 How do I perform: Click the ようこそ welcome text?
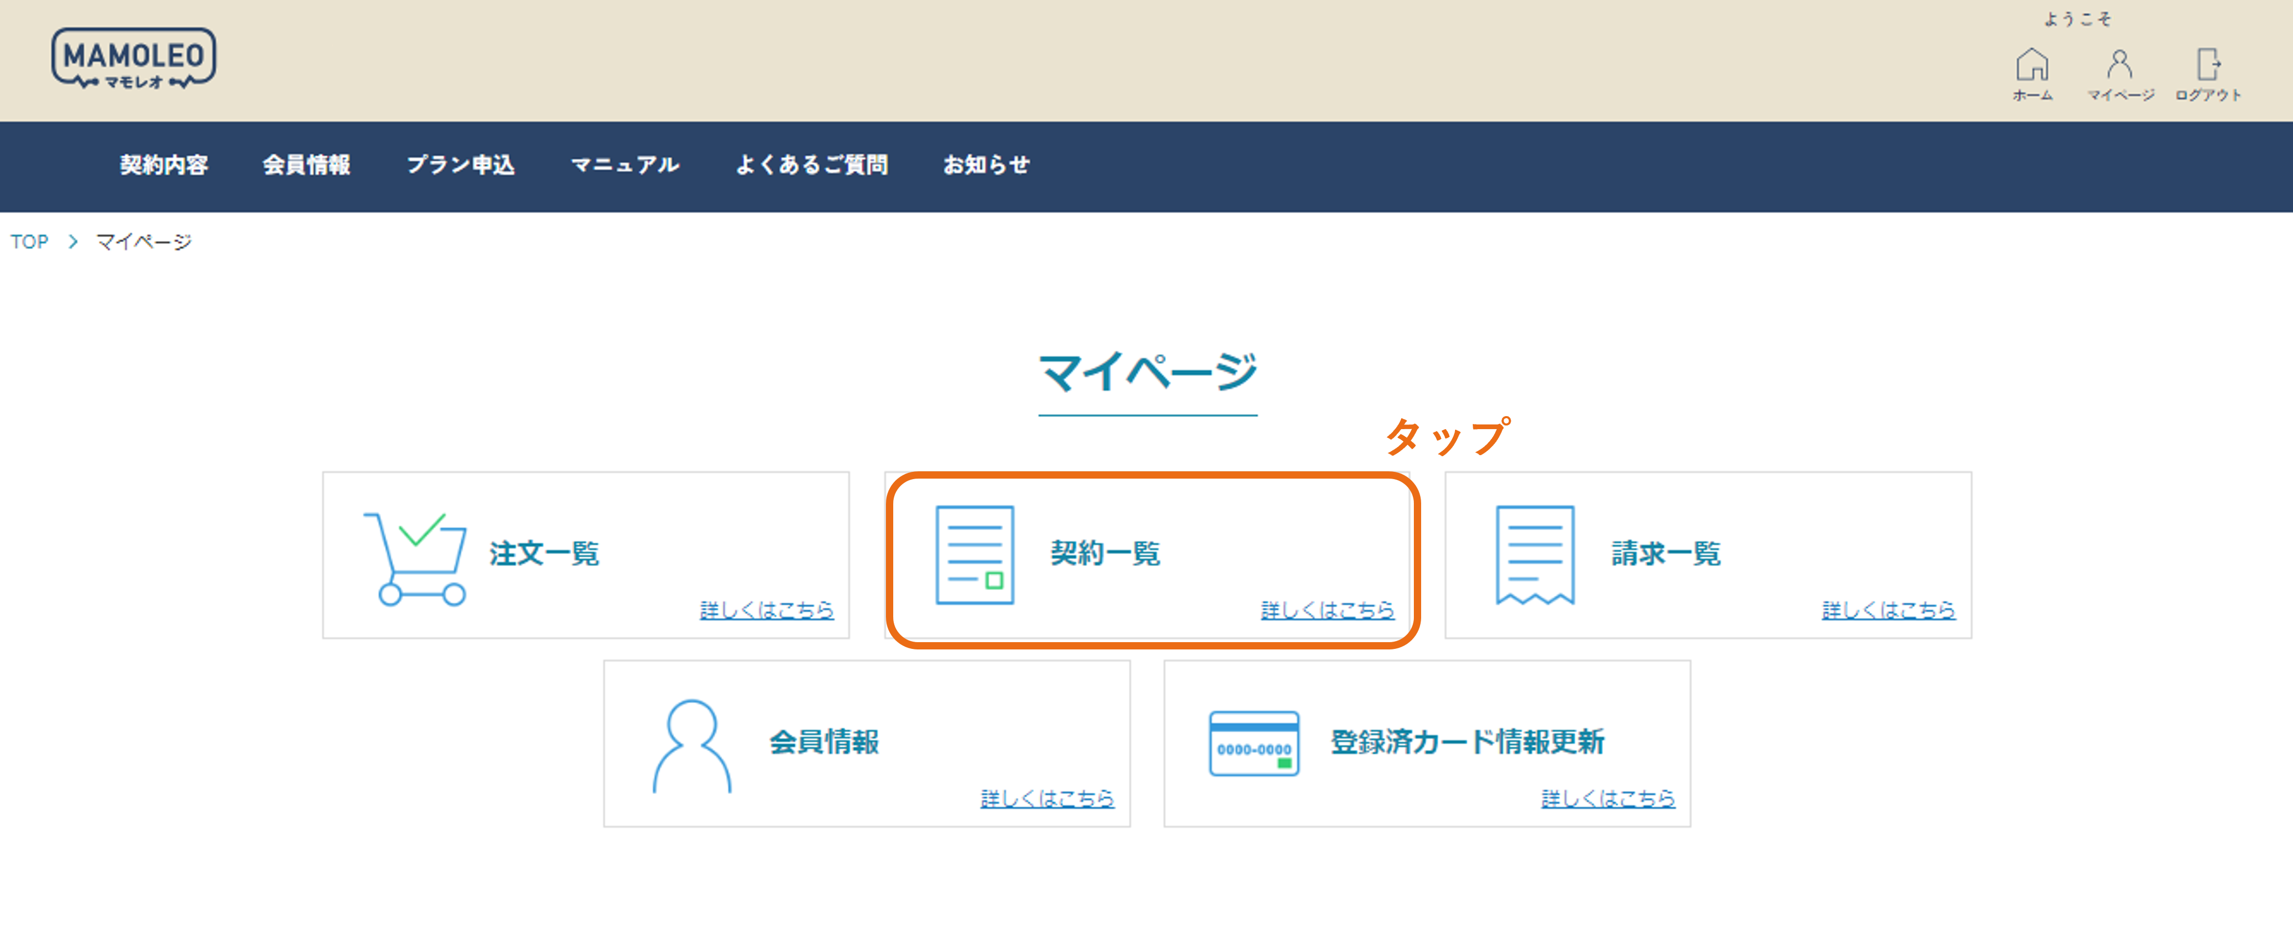point(2077,20)
